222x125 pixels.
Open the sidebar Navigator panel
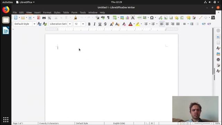[218, 59]
